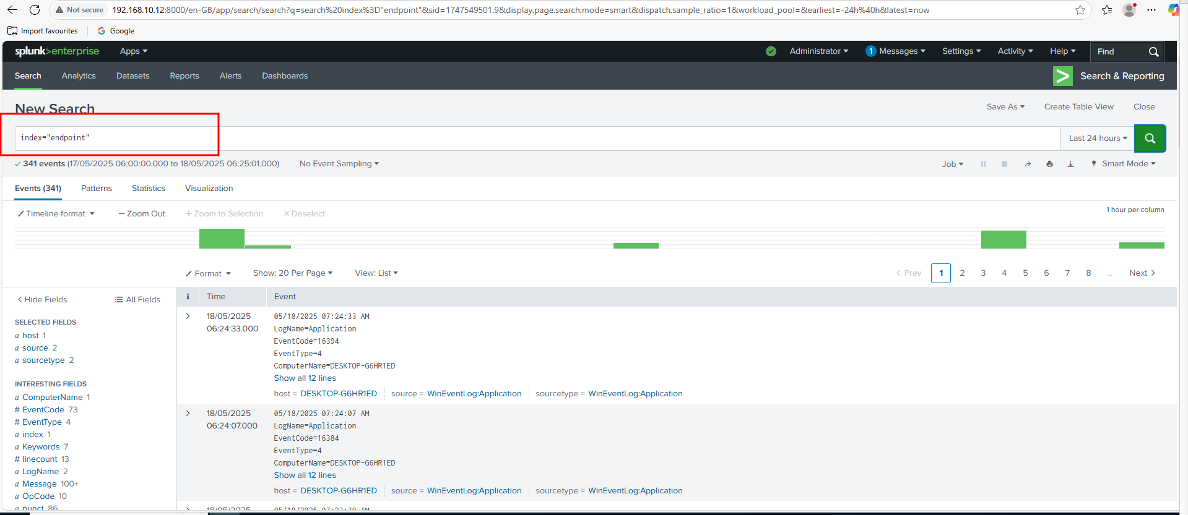
Task: Bookmark page with the star icon
Action: 1080,10
